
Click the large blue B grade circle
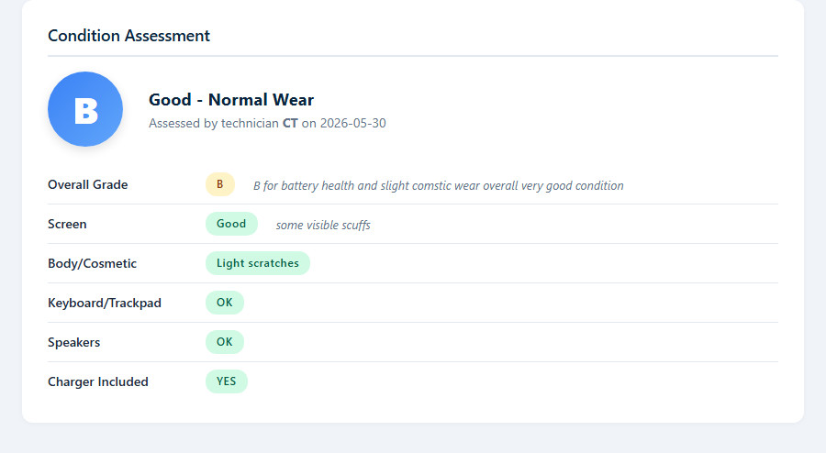pyautogui.click(x=85, y=109)
